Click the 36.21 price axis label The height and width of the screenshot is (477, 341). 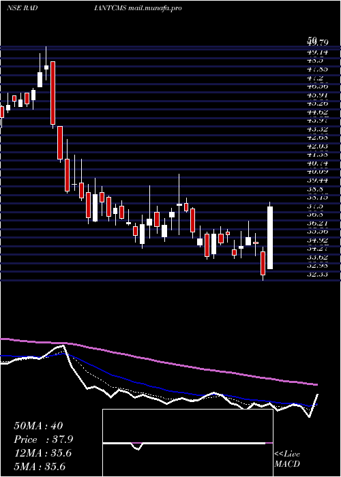(317, 224)
